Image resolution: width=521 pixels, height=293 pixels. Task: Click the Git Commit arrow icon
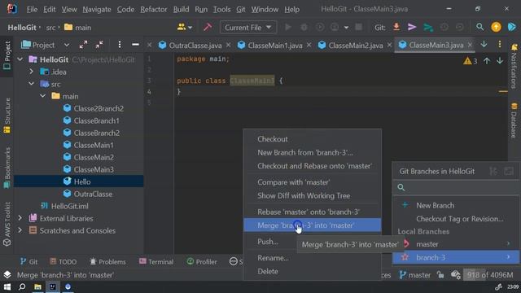click(412, 27)
